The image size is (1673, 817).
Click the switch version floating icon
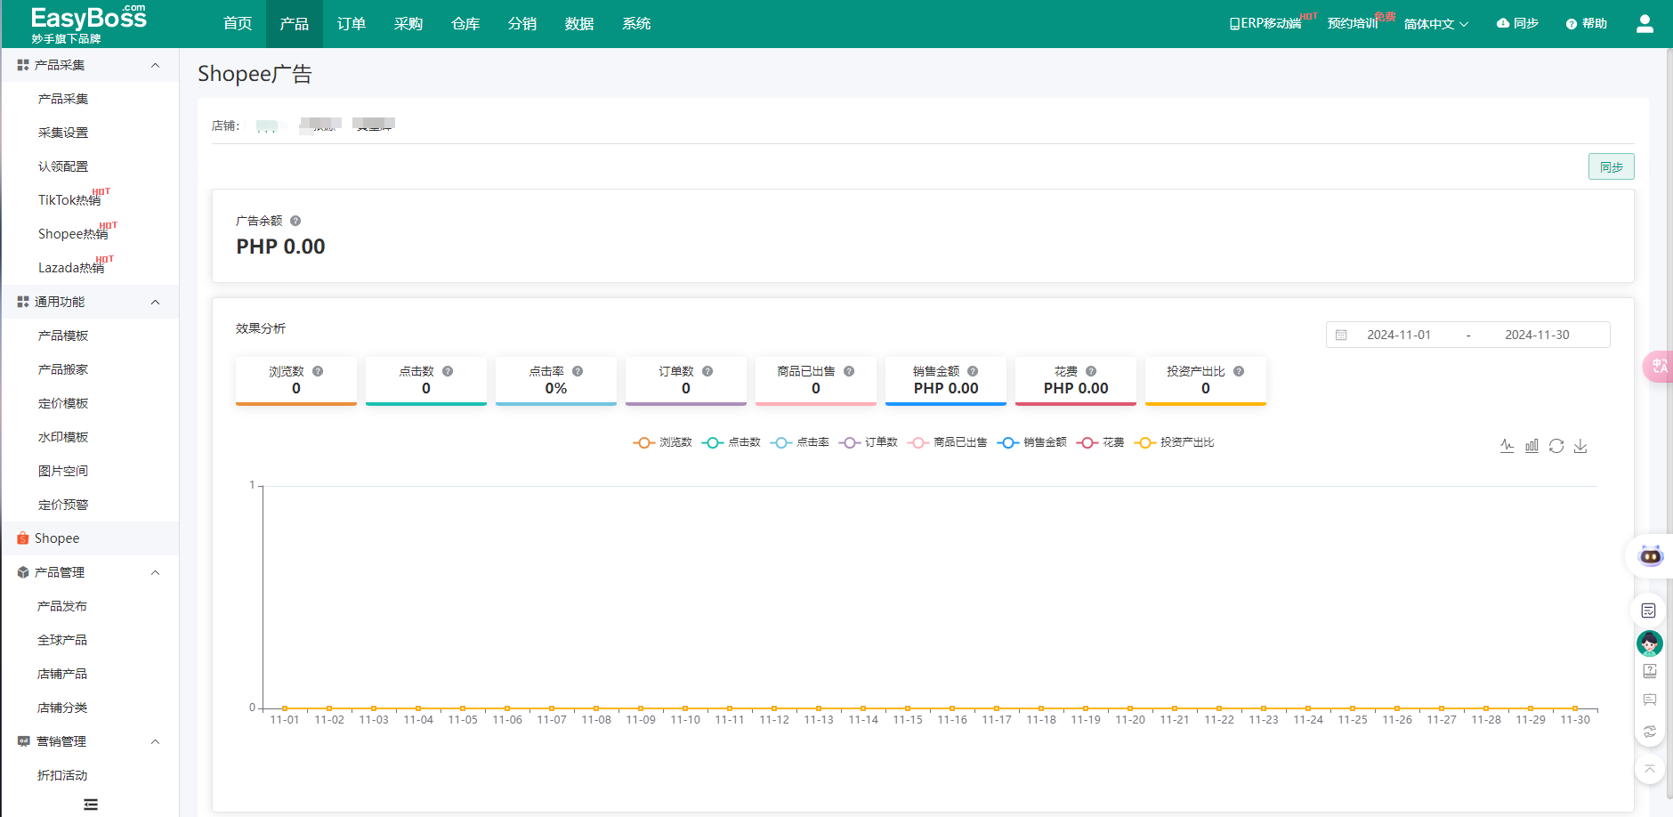pos(1650,731)
